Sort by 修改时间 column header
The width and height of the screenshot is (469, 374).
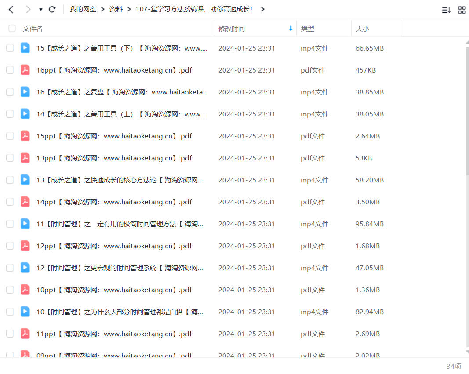tap(232, 29)
